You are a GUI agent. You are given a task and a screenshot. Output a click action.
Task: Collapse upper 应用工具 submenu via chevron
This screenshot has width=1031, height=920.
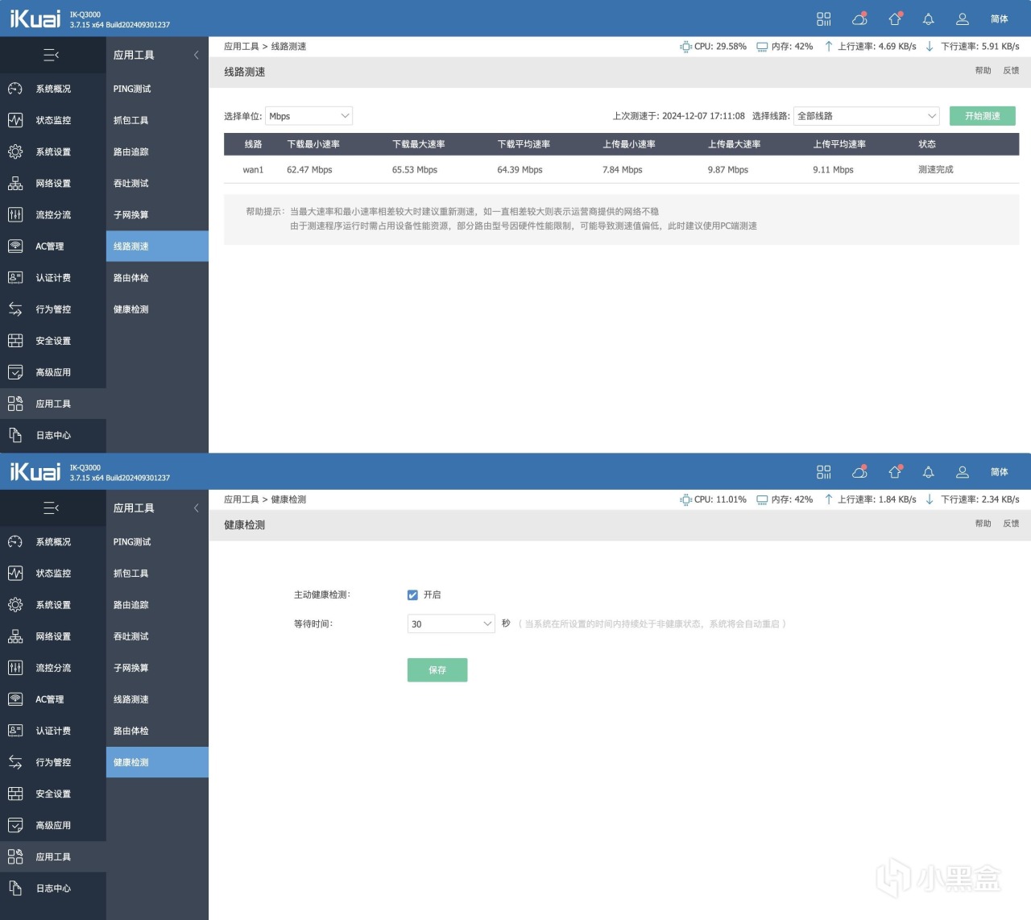pos(196,55)
